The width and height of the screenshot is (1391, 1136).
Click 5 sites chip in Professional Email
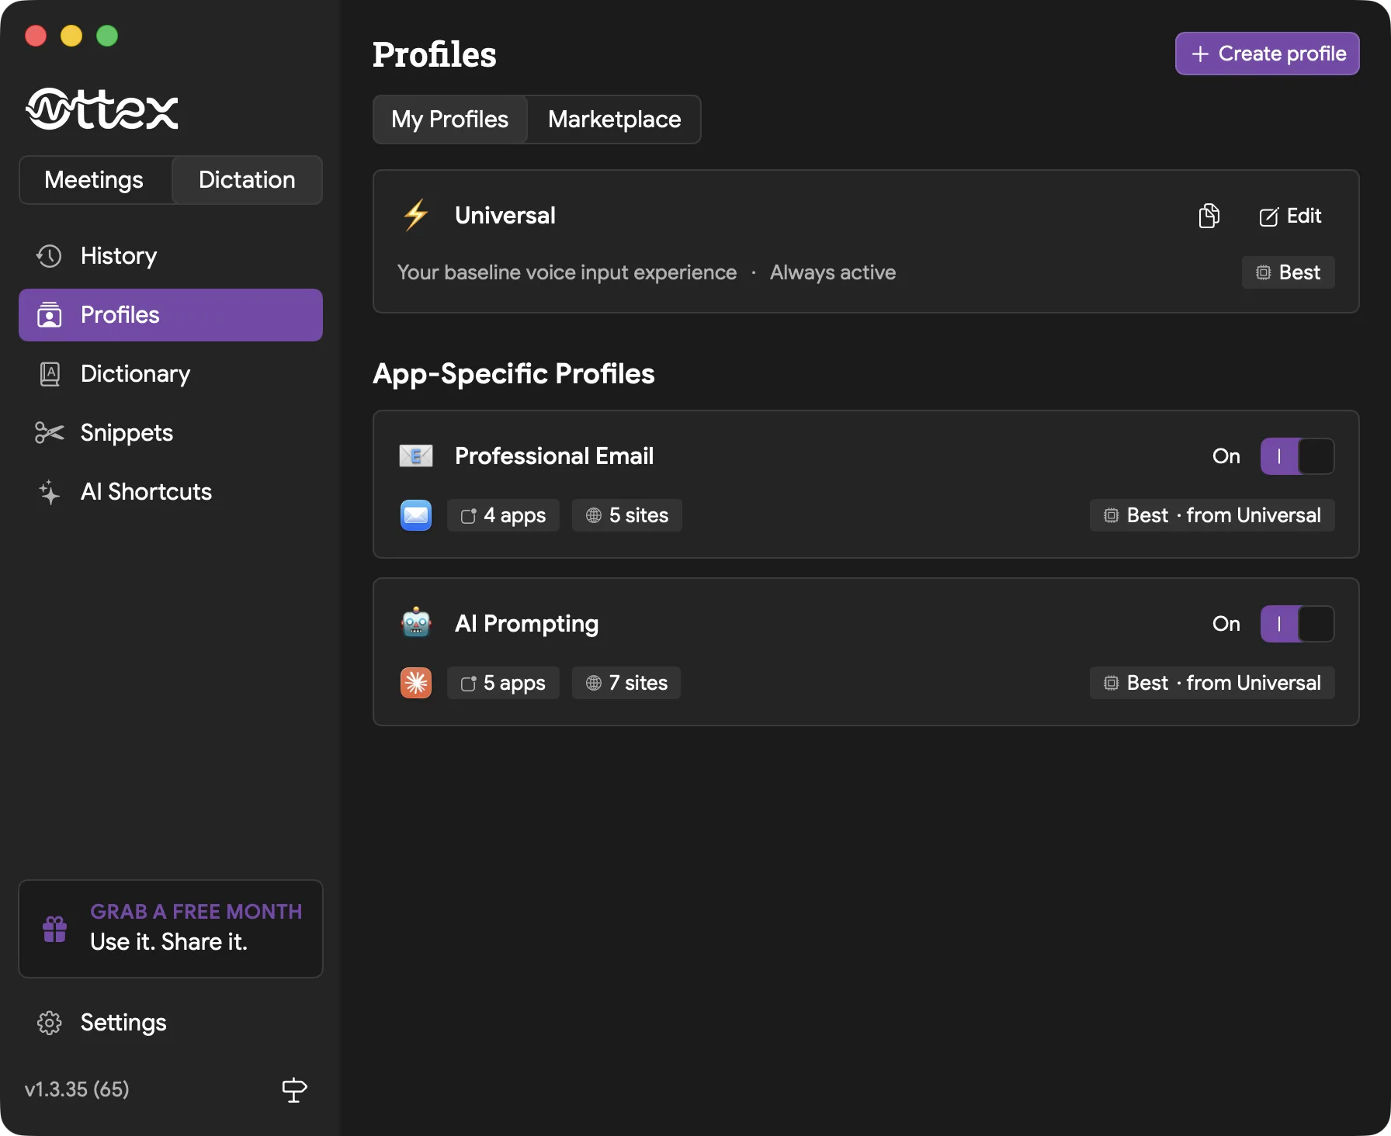tap(627, 515)
